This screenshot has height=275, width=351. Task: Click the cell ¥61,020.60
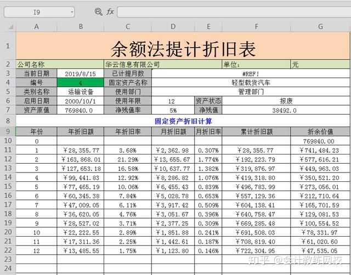[x=320, y=242]
